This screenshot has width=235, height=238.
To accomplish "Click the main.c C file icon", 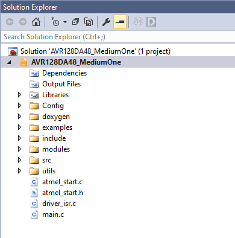I will [34, 214].
